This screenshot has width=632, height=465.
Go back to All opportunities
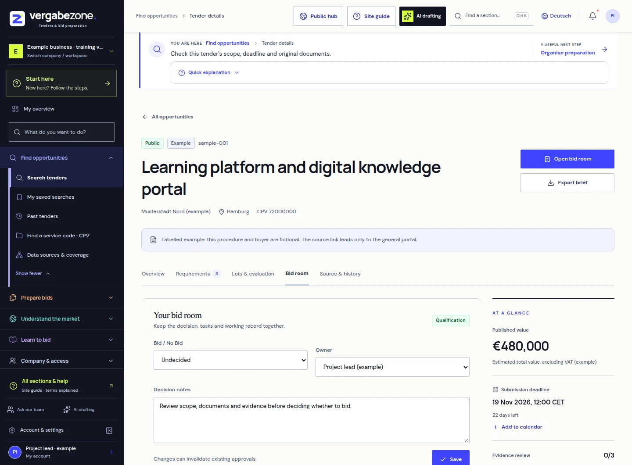pos(168,117)
